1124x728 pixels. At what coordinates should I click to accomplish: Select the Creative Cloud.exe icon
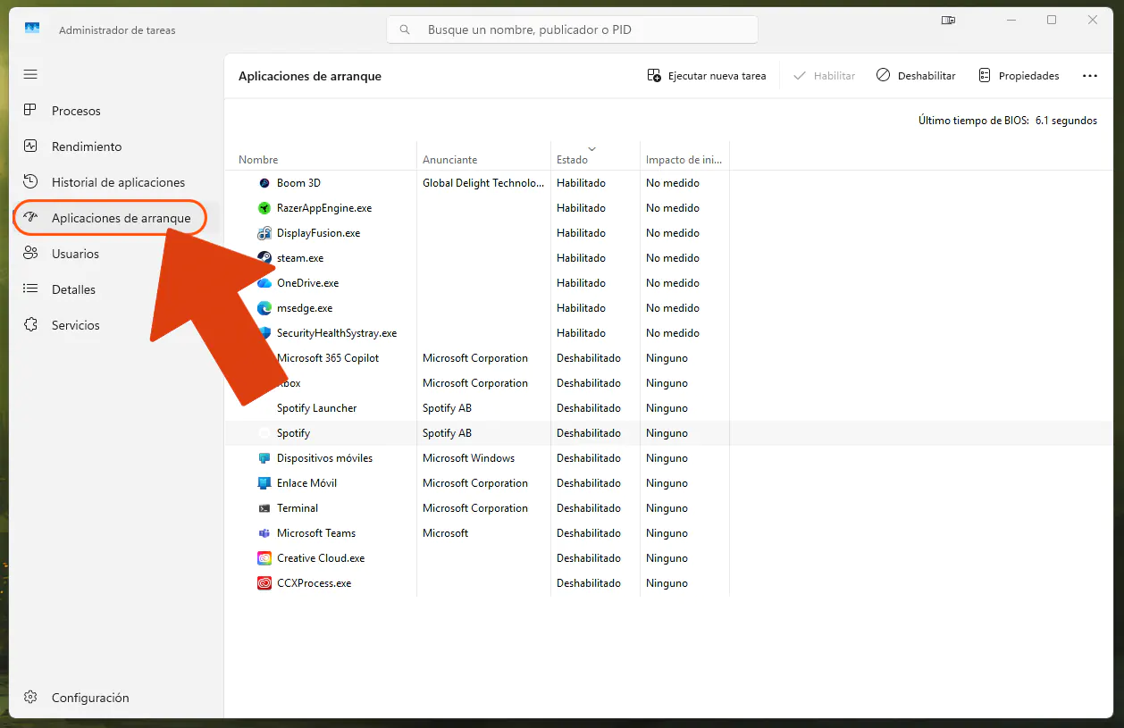click(264, 558)
